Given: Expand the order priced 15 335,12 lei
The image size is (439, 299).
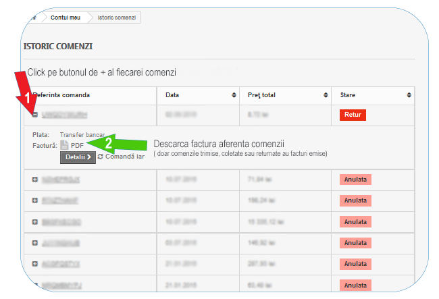Looking at the screenshot, I should (35, 221).
